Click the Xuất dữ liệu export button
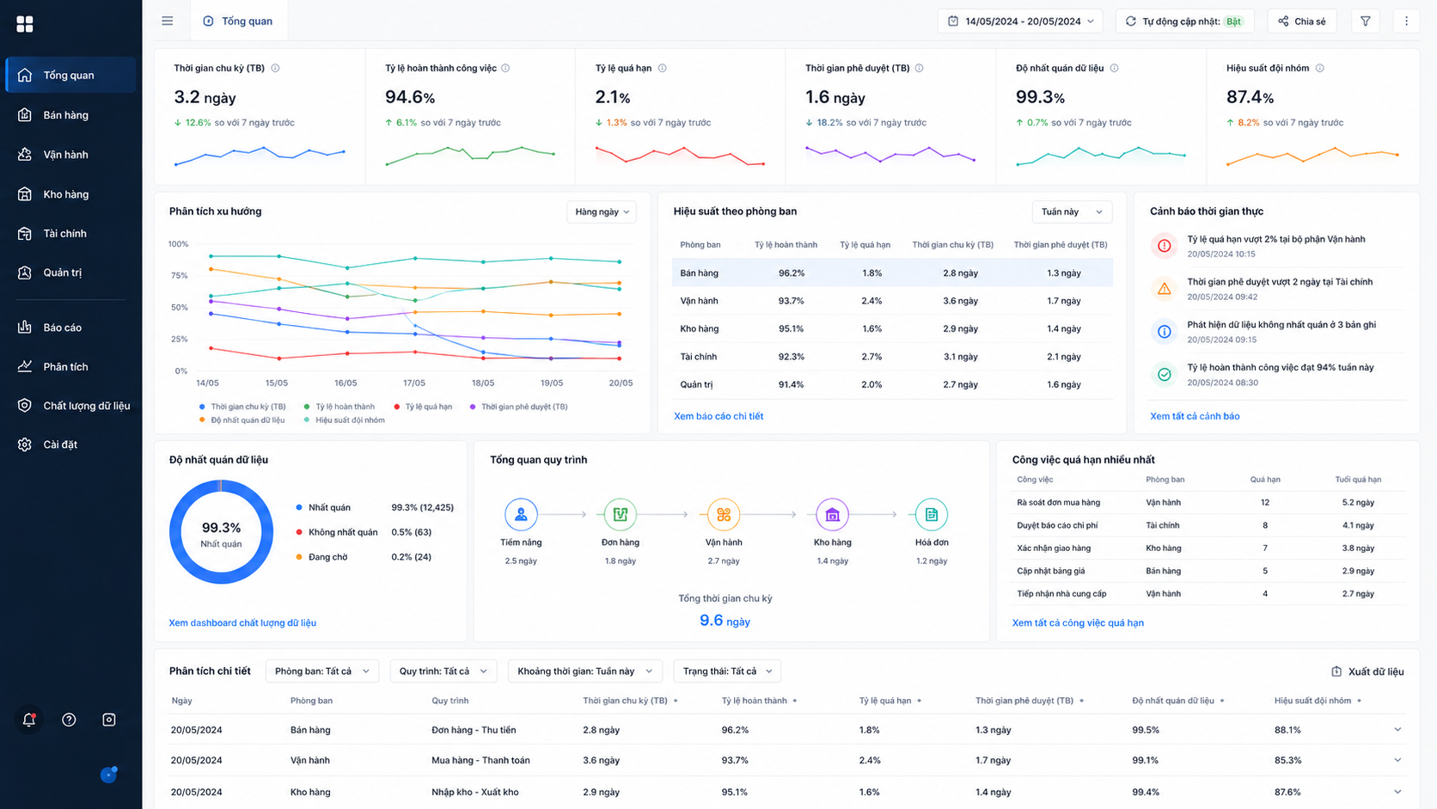 click(1367, 671)
